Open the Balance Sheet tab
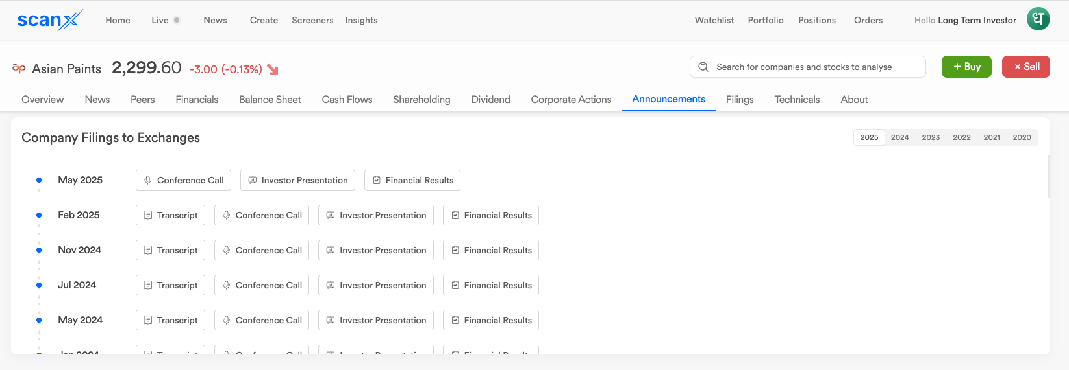 pyautogui.click(x=270, y=100)
